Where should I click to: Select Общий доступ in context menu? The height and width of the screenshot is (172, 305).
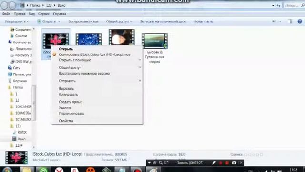point(70,67)
